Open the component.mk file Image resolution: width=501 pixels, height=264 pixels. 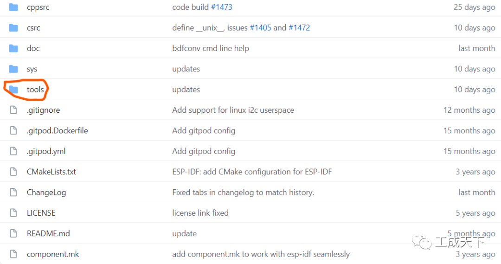point(53,254)
